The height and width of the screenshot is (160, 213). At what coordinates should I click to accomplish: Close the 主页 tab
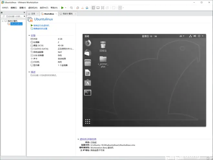[x=38, y=14]
